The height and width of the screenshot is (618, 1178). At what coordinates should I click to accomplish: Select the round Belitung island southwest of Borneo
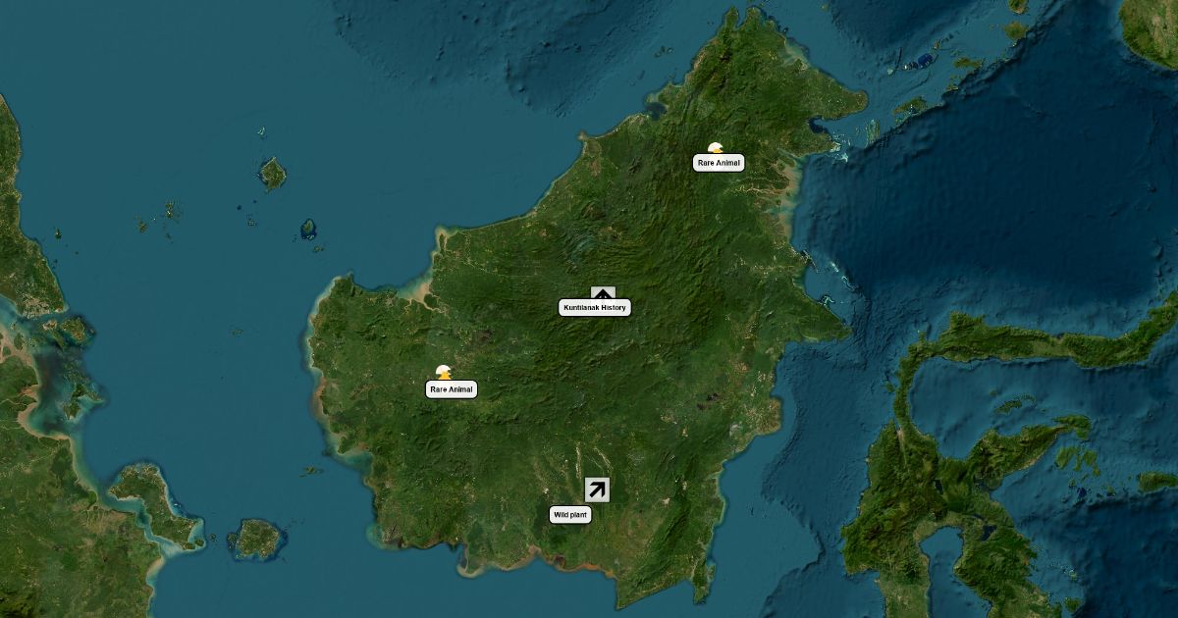(257, 538)
